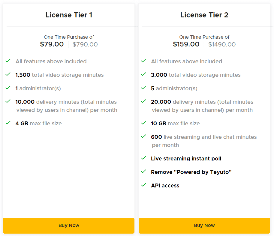Image resolution: width=274 pixels, height=236 pixels.
Task: Click the 10,000 delivery minutes feature text
Action: tap(66, 106)
